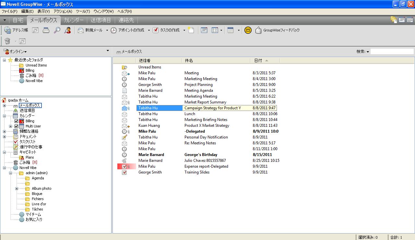Open ごみ箱 in recent folders list
The width and height of the screenshot is (415, 240).
click(x=31, y=76)
